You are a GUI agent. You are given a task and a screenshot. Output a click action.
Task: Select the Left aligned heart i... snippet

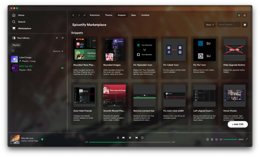point(204,104)
